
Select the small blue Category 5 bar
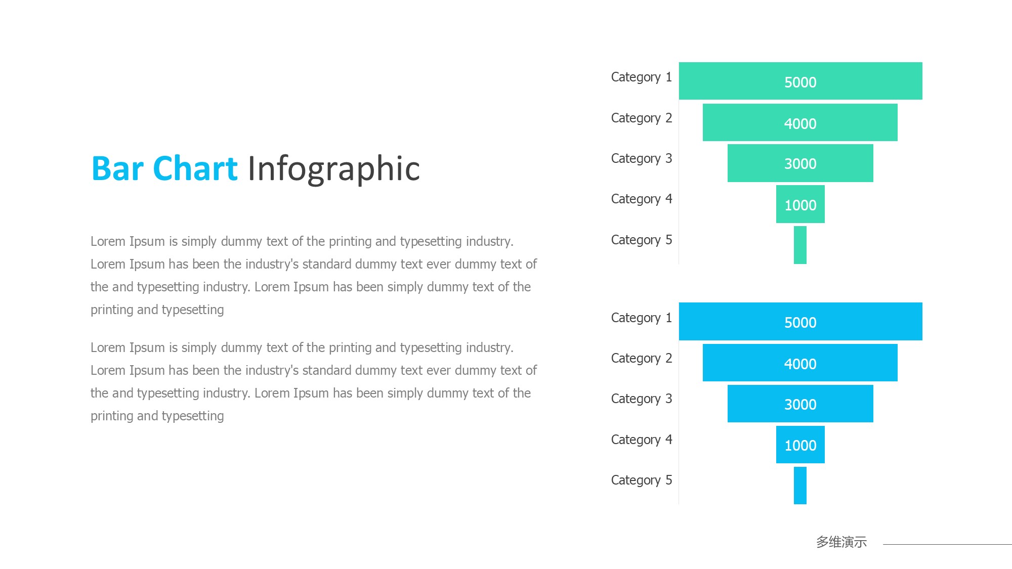tap(800, 486)
